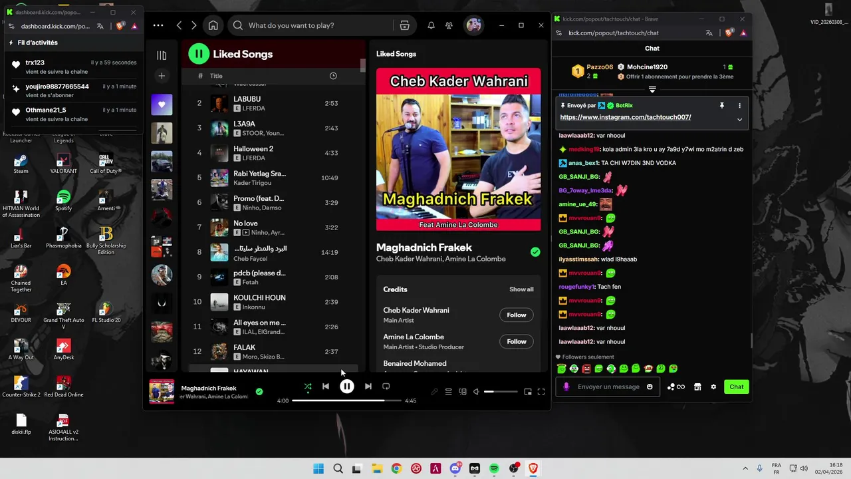The image size is (851, 479).
Task: Open Kader Tirigou artist link
Action: pyautogui.click(x=252, y=183)
